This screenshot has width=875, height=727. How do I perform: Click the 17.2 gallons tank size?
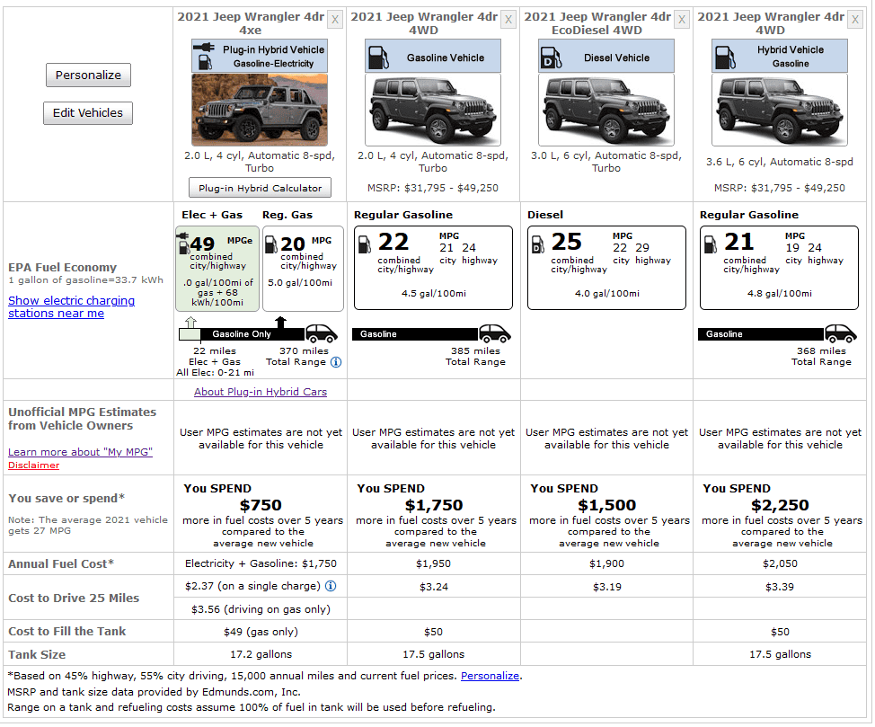tap(261, 654)
